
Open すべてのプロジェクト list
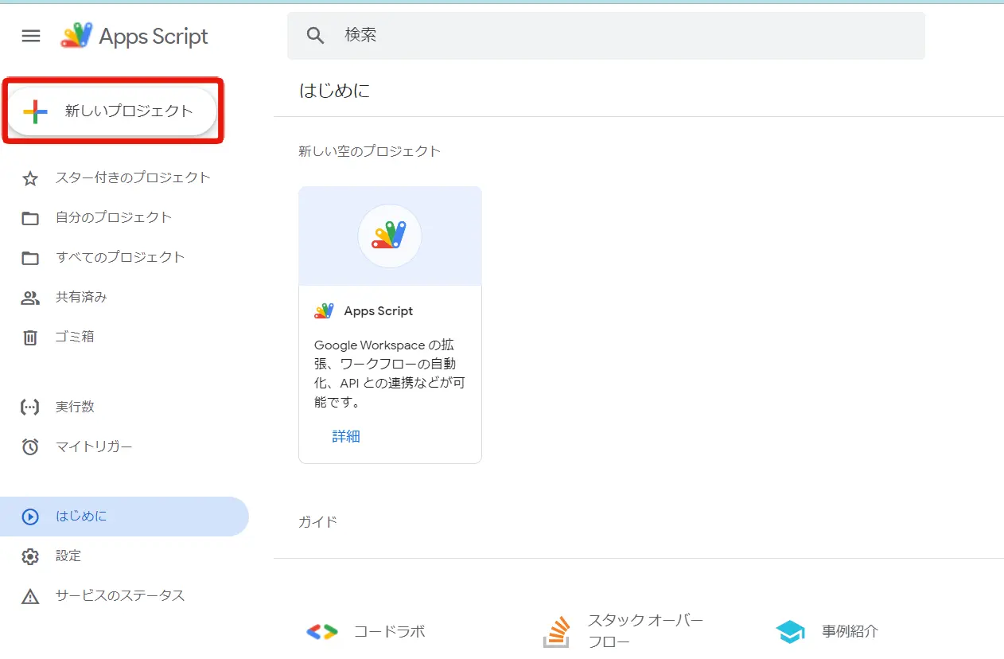120,257
